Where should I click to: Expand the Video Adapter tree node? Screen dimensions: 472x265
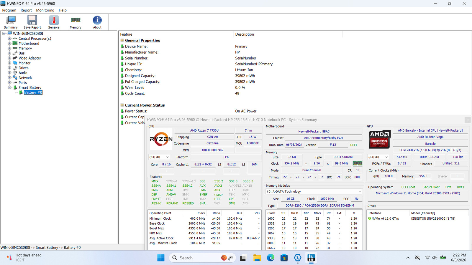[9, 58]
